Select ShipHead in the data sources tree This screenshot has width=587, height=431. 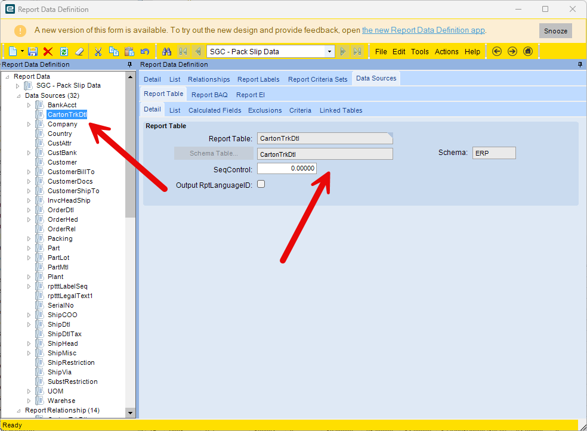coord(63,343)
